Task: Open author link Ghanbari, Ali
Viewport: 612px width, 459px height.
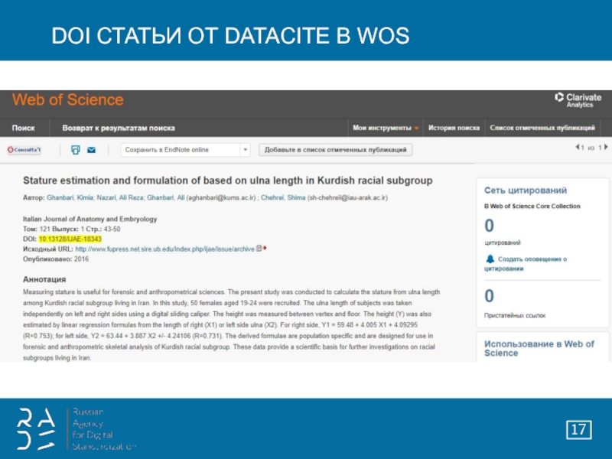Action: pyautogui.click(x=165, y=197)
